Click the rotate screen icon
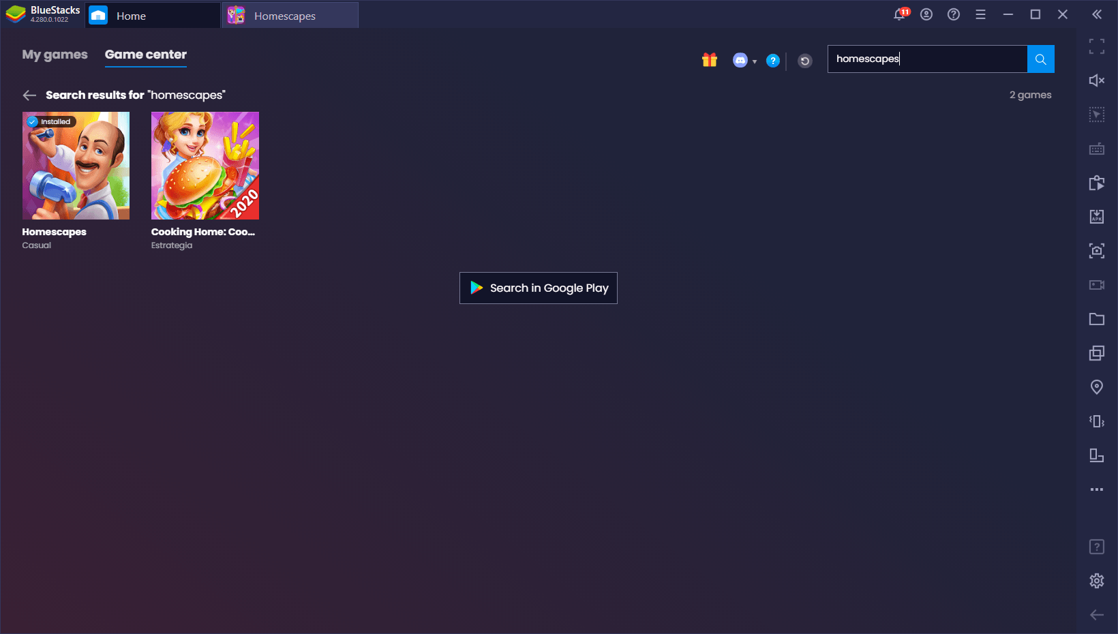Screen dimensions: 1118x634 (1097, 455)
